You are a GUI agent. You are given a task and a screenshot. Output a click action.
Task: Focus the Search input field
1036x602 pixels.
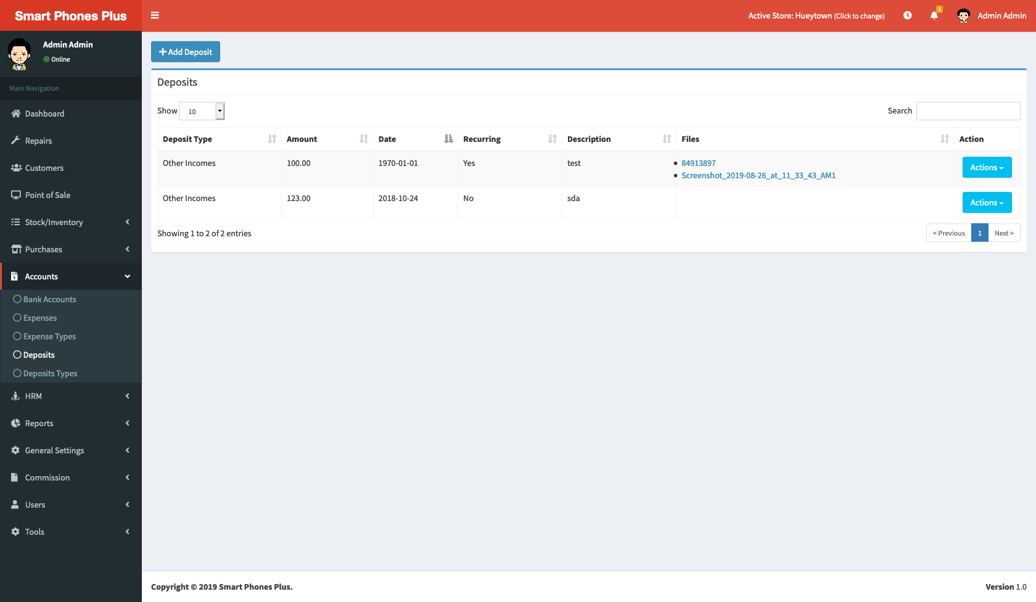(968, 111)
